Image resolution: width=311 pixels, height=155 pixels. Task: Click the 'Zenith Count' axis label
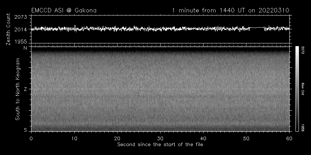(x=8, y=29)
